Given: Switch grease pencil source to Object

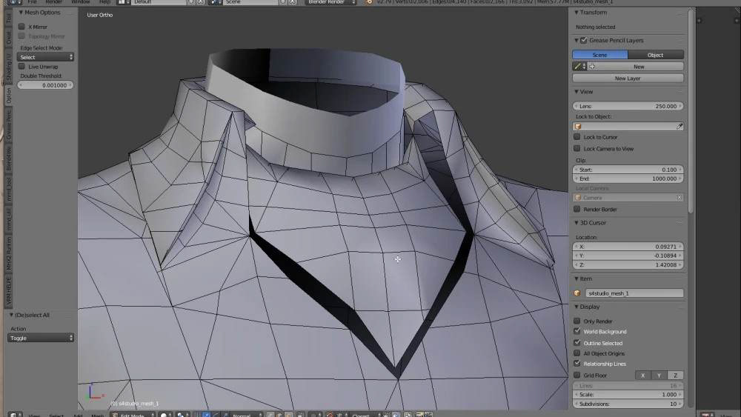Looking at the screenshot, I should pyautogui.click(x=656, y=56).
